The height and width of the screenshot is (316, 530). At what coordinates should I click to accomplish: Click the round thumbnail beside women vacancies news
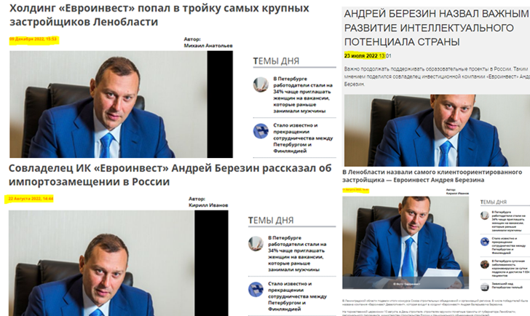[261, 85]
